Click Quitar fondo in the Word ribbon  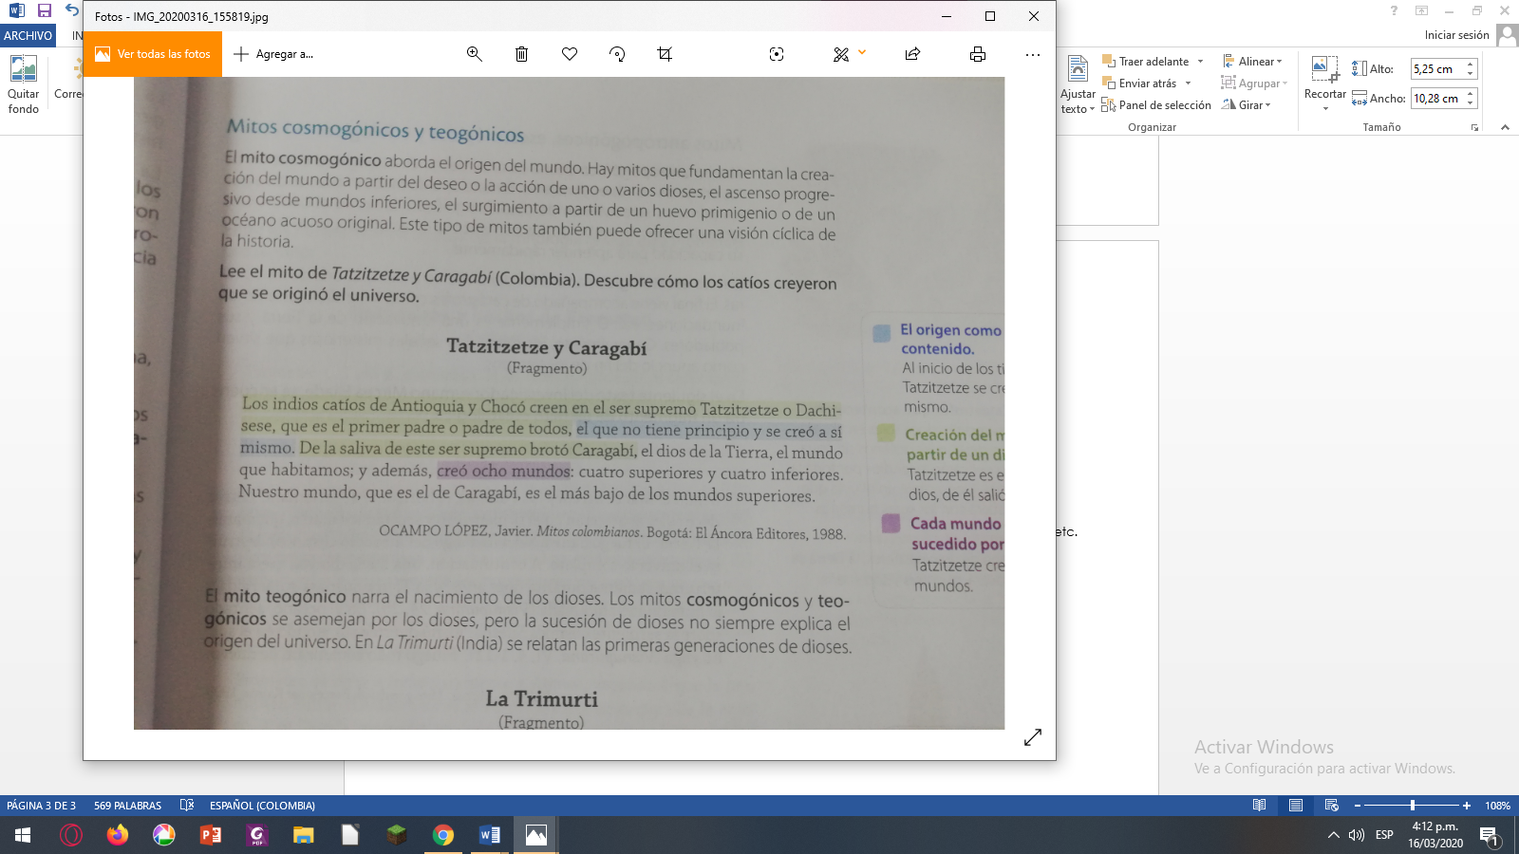(24, 85)
